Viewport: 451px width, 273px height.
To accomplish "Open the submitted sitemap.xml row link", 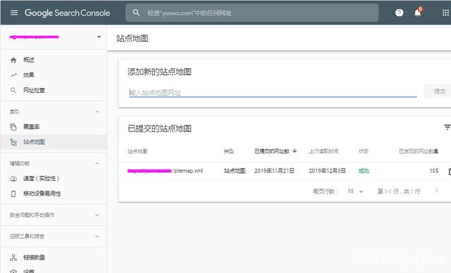I will pos(165,171).
